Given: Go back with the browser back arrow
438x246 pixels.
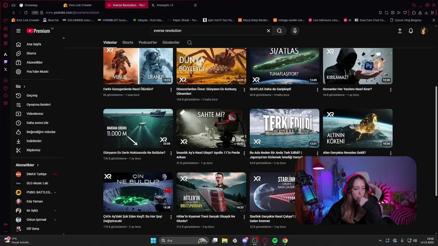Looking at the screenshot, I should [14, 13].
